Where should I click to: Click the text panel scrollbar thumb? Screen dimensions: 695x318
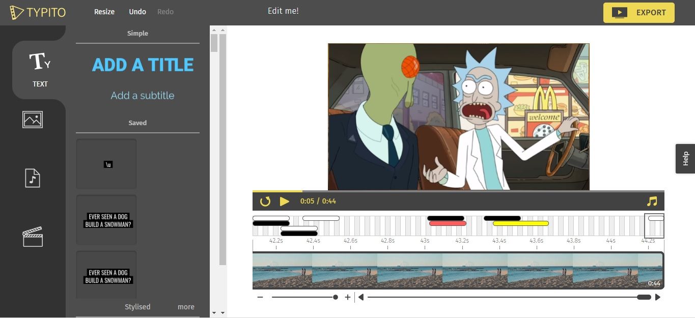pyautogui.click(x=214, y=43)
